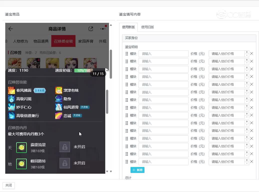Viewport: 259px width, 192px height.
Task: Click the 速度初值 109/160 progress bar
Action: click(83, 70)
